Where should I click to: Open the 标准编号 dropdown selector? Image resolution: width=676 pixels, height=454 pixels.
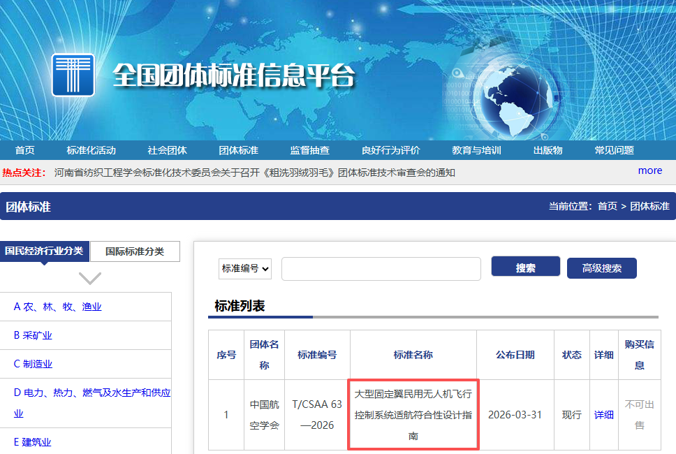tap(244, 268)
